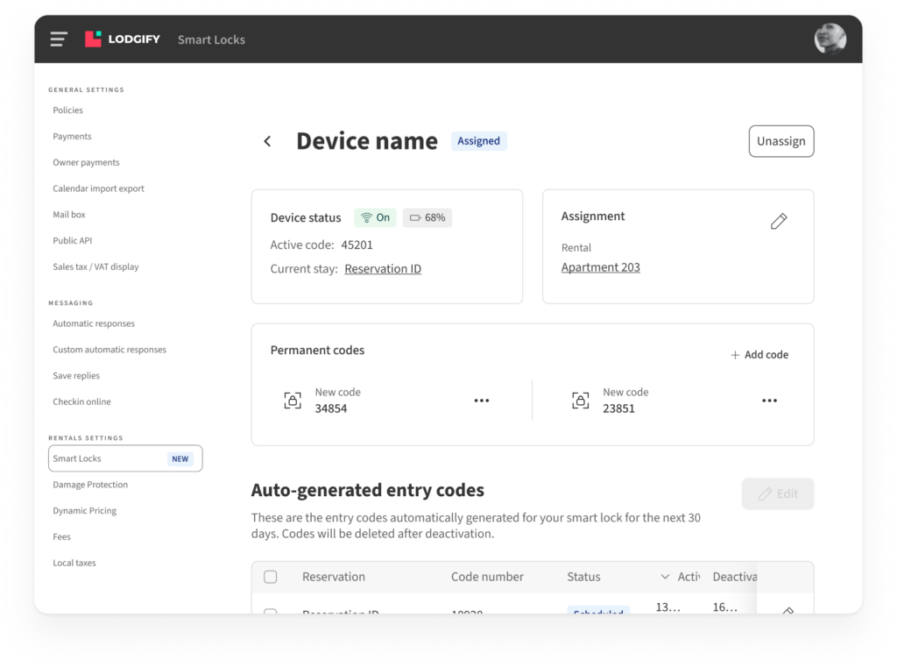Select all rows with header checkbox
This screenshot has width=897, height=667.
click(271, 577)
